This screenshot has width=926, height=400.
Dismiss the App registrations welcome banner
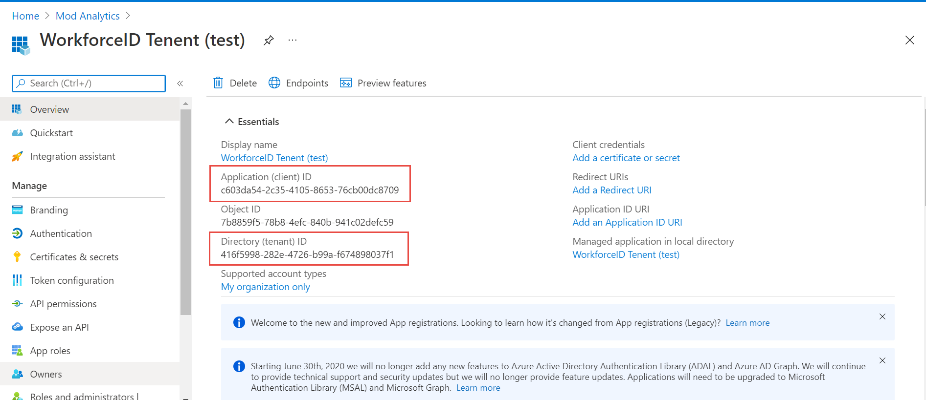pos(882,316)
